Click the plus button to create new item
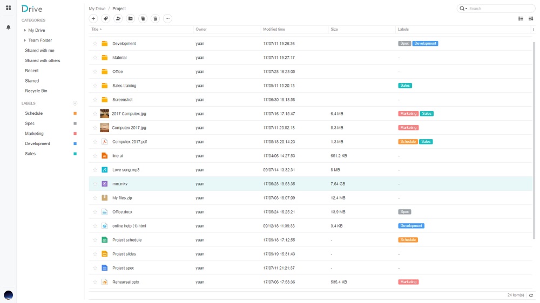Screen dimensions: 540x303 point(93,18)
